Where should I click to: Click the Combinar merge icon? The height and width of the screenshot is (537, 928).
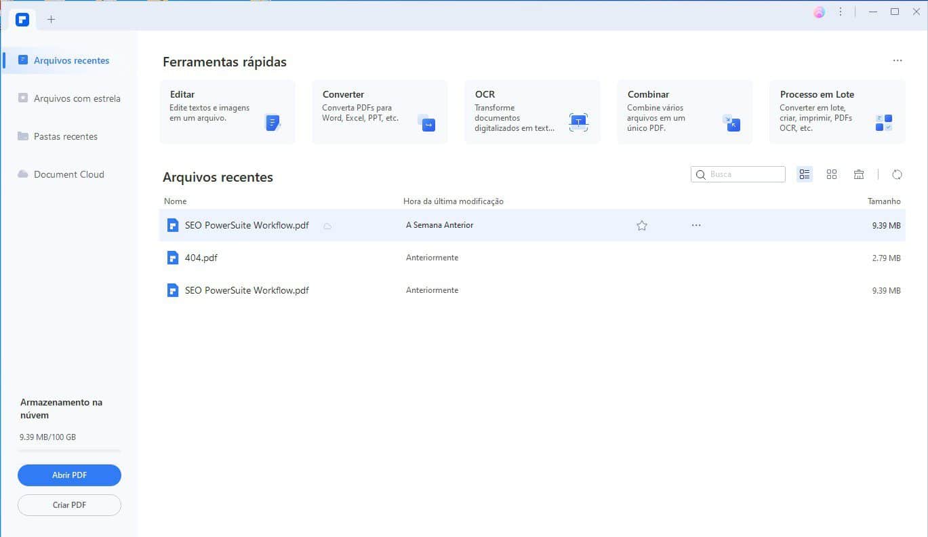(731, 123)
